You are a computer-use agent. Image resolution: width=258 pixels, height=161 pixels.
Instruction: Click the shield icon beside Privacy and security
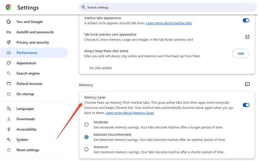tap(9, 43)
